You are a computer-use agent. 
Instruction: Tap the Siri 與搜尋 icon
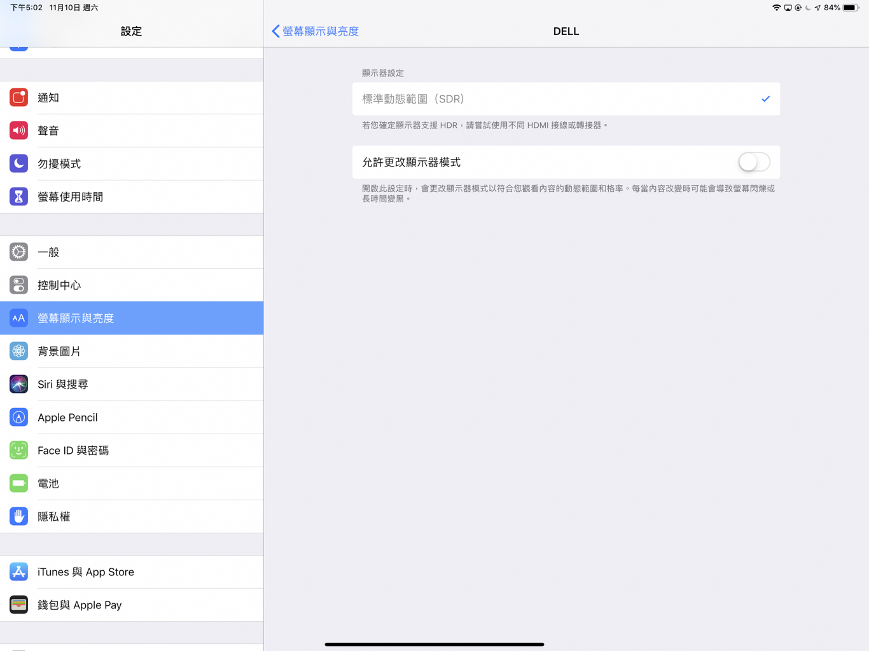click(18, 384)
